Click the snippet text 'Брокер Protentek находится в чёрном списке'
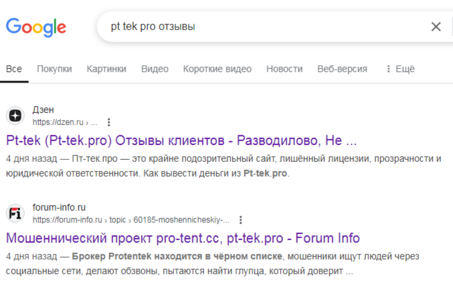The width and height of the screenshot is (453, 289). click(177, 256)
